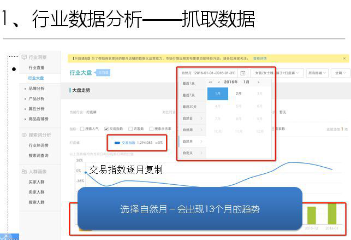
Task: Uncheck the 交易指数 indicator checkbox
Action: [x=106, y=129]
